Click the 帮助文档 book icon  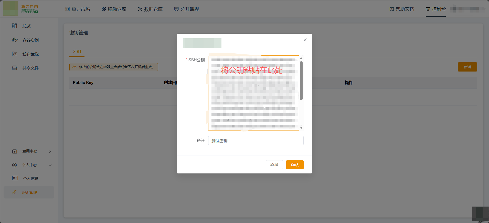click(x=392, y=9)
